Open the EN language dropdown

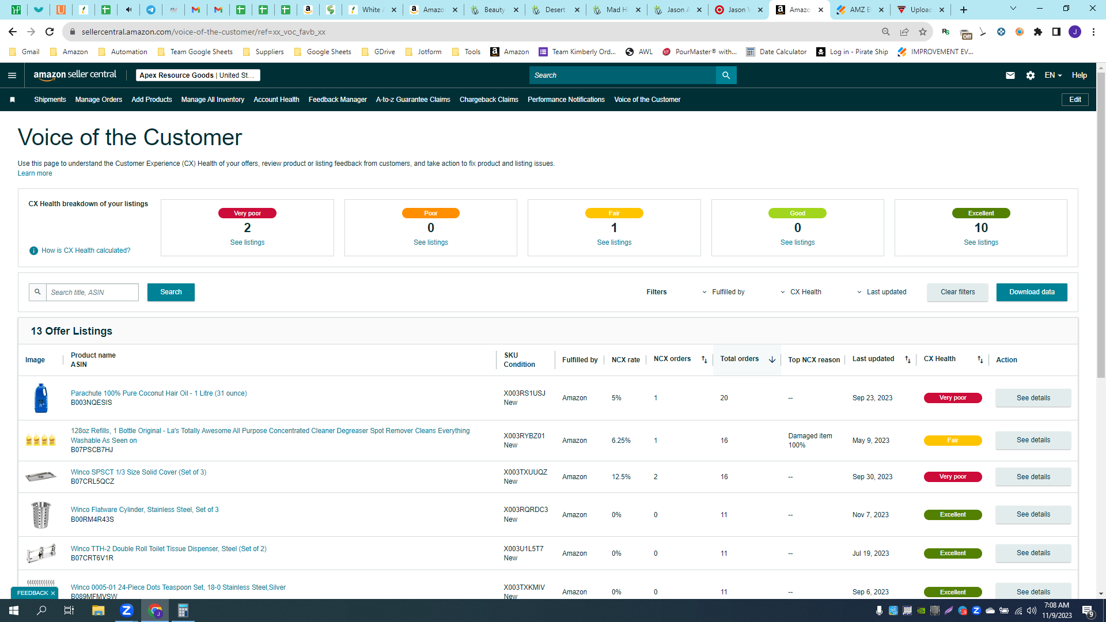point(1053,75)
